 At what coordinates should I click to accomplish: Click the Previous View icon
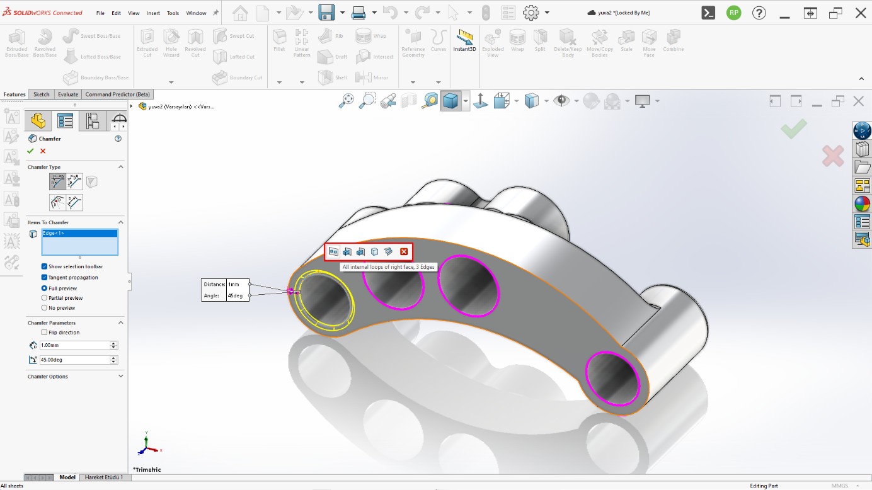[388, 101]
